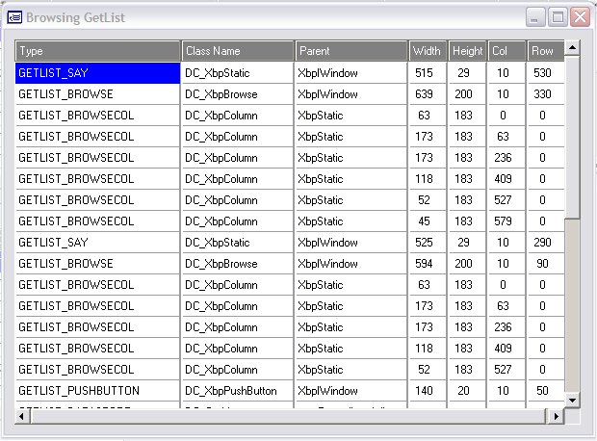Select the Width column header
The height and width of the screenshot is (441, 597).
click(x=428, y=51)
